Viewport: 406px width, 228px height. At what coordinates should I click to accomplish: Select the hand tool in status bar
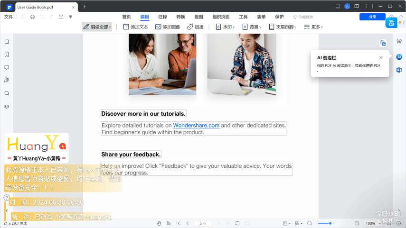[159, 223]
